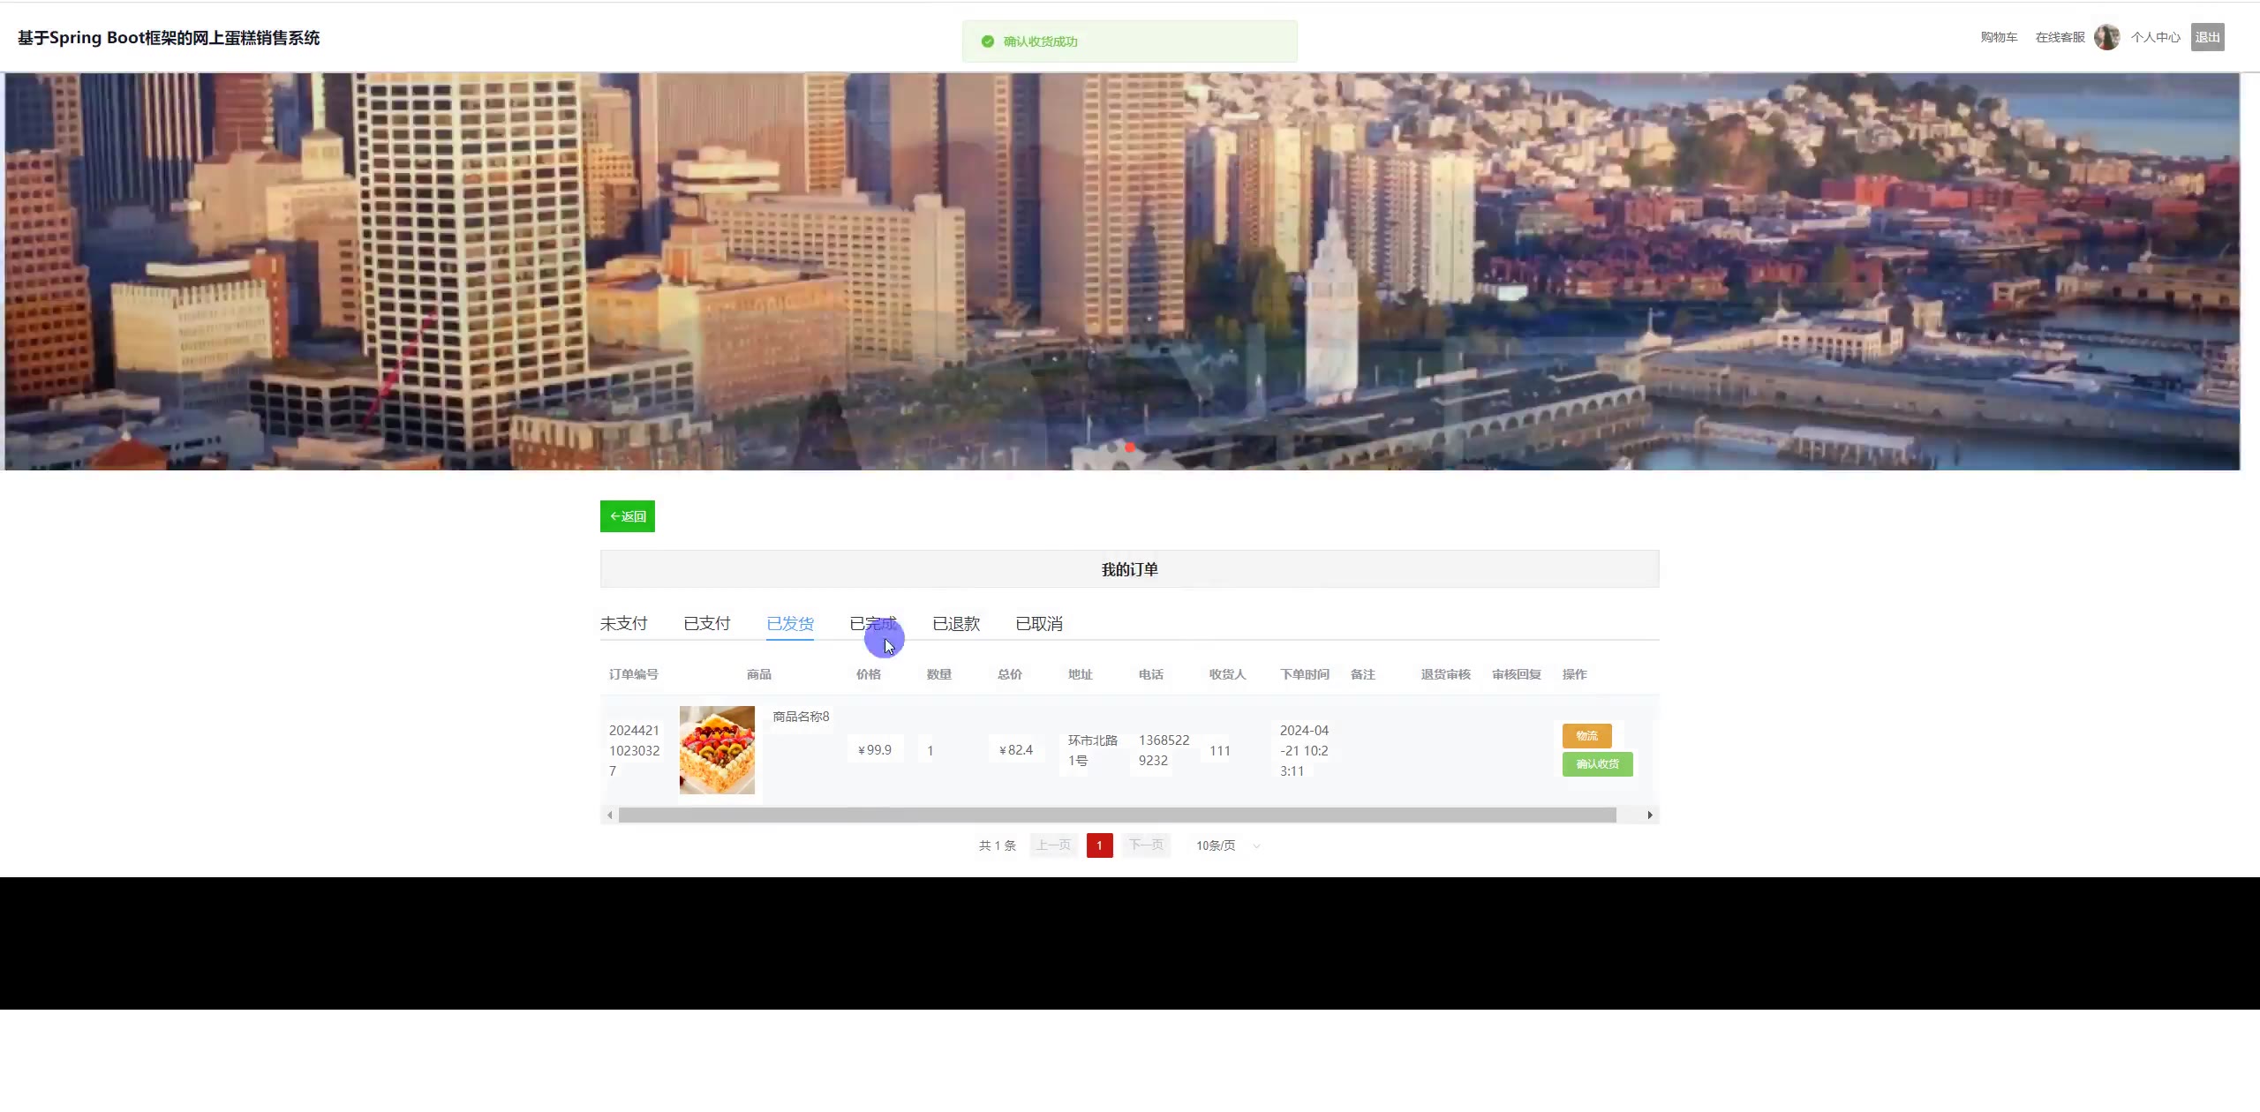The height and width of the screenshot is (1112, 2260).
Task: Click the green return arrow button
Action: click(x=627, y=516)
